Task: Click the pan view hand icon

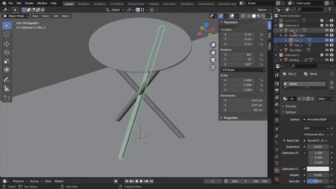Action: pos(213,52)
